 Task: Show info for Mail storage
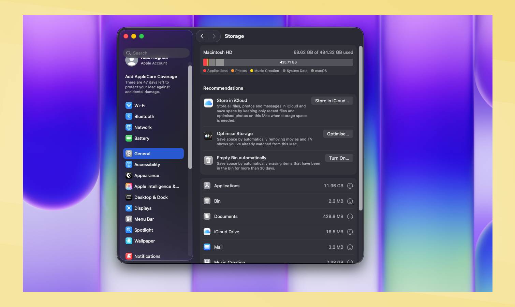point(350,247)
